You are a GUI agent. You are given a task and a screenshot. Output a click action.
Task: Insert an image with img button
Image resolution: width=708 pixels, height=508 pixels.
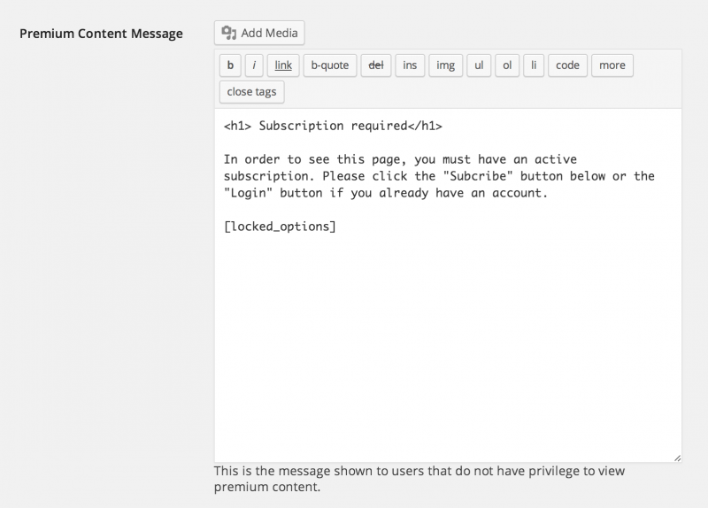coord(446,65)
